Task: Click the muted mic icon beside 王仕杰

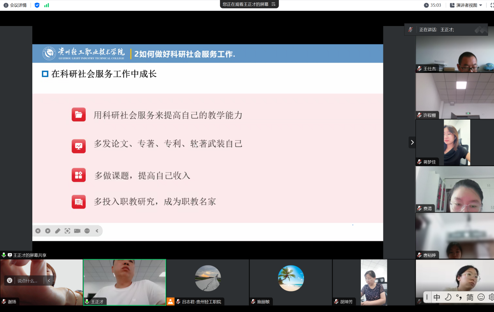Action: point(419,68)
